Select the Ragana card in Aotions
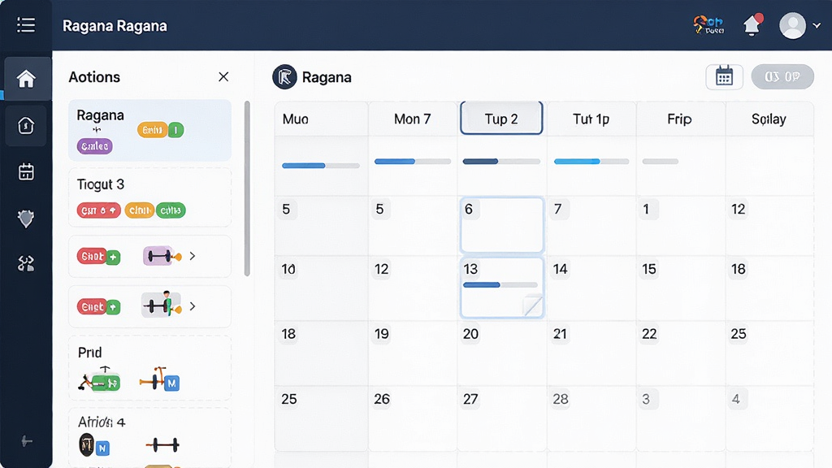 (x=149, y=130)
